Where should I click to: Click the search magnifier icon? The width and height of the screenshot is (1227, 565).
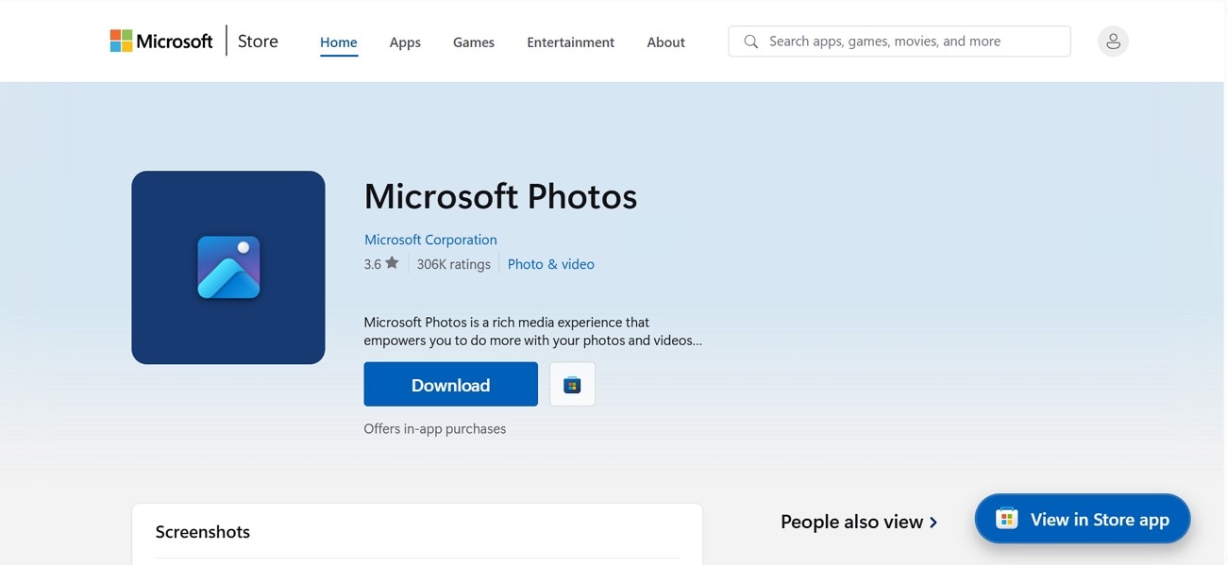tap(751, 42)
